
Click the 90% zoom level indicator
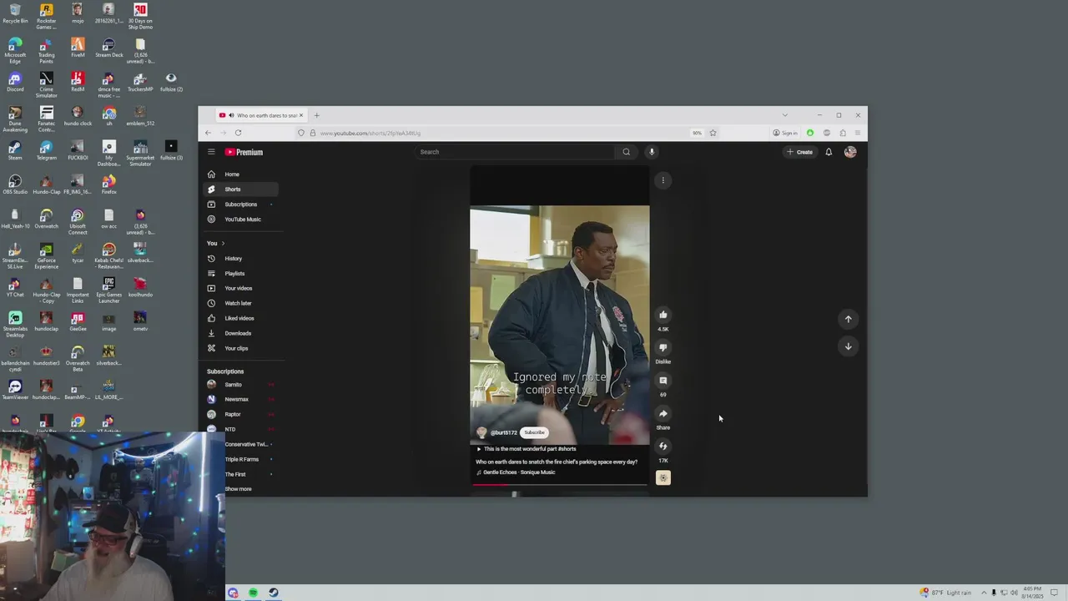tap(697, 133)
